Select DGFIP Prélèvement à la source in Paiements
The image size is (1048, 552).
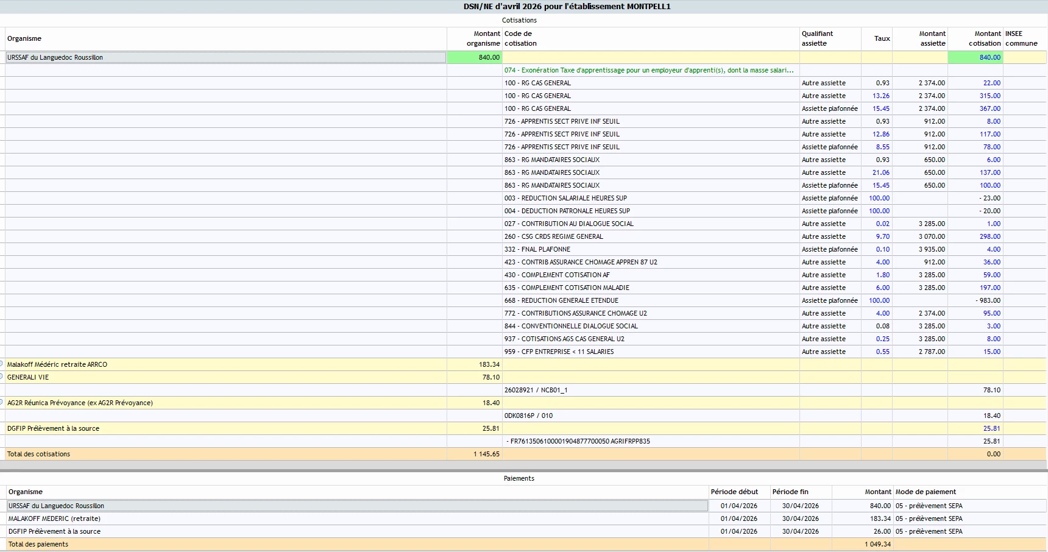tap(358, 531)
